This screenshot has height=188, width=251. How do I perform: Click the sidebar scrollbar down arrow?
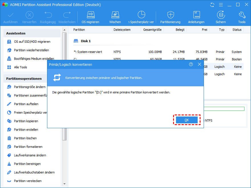pos(64,184)
